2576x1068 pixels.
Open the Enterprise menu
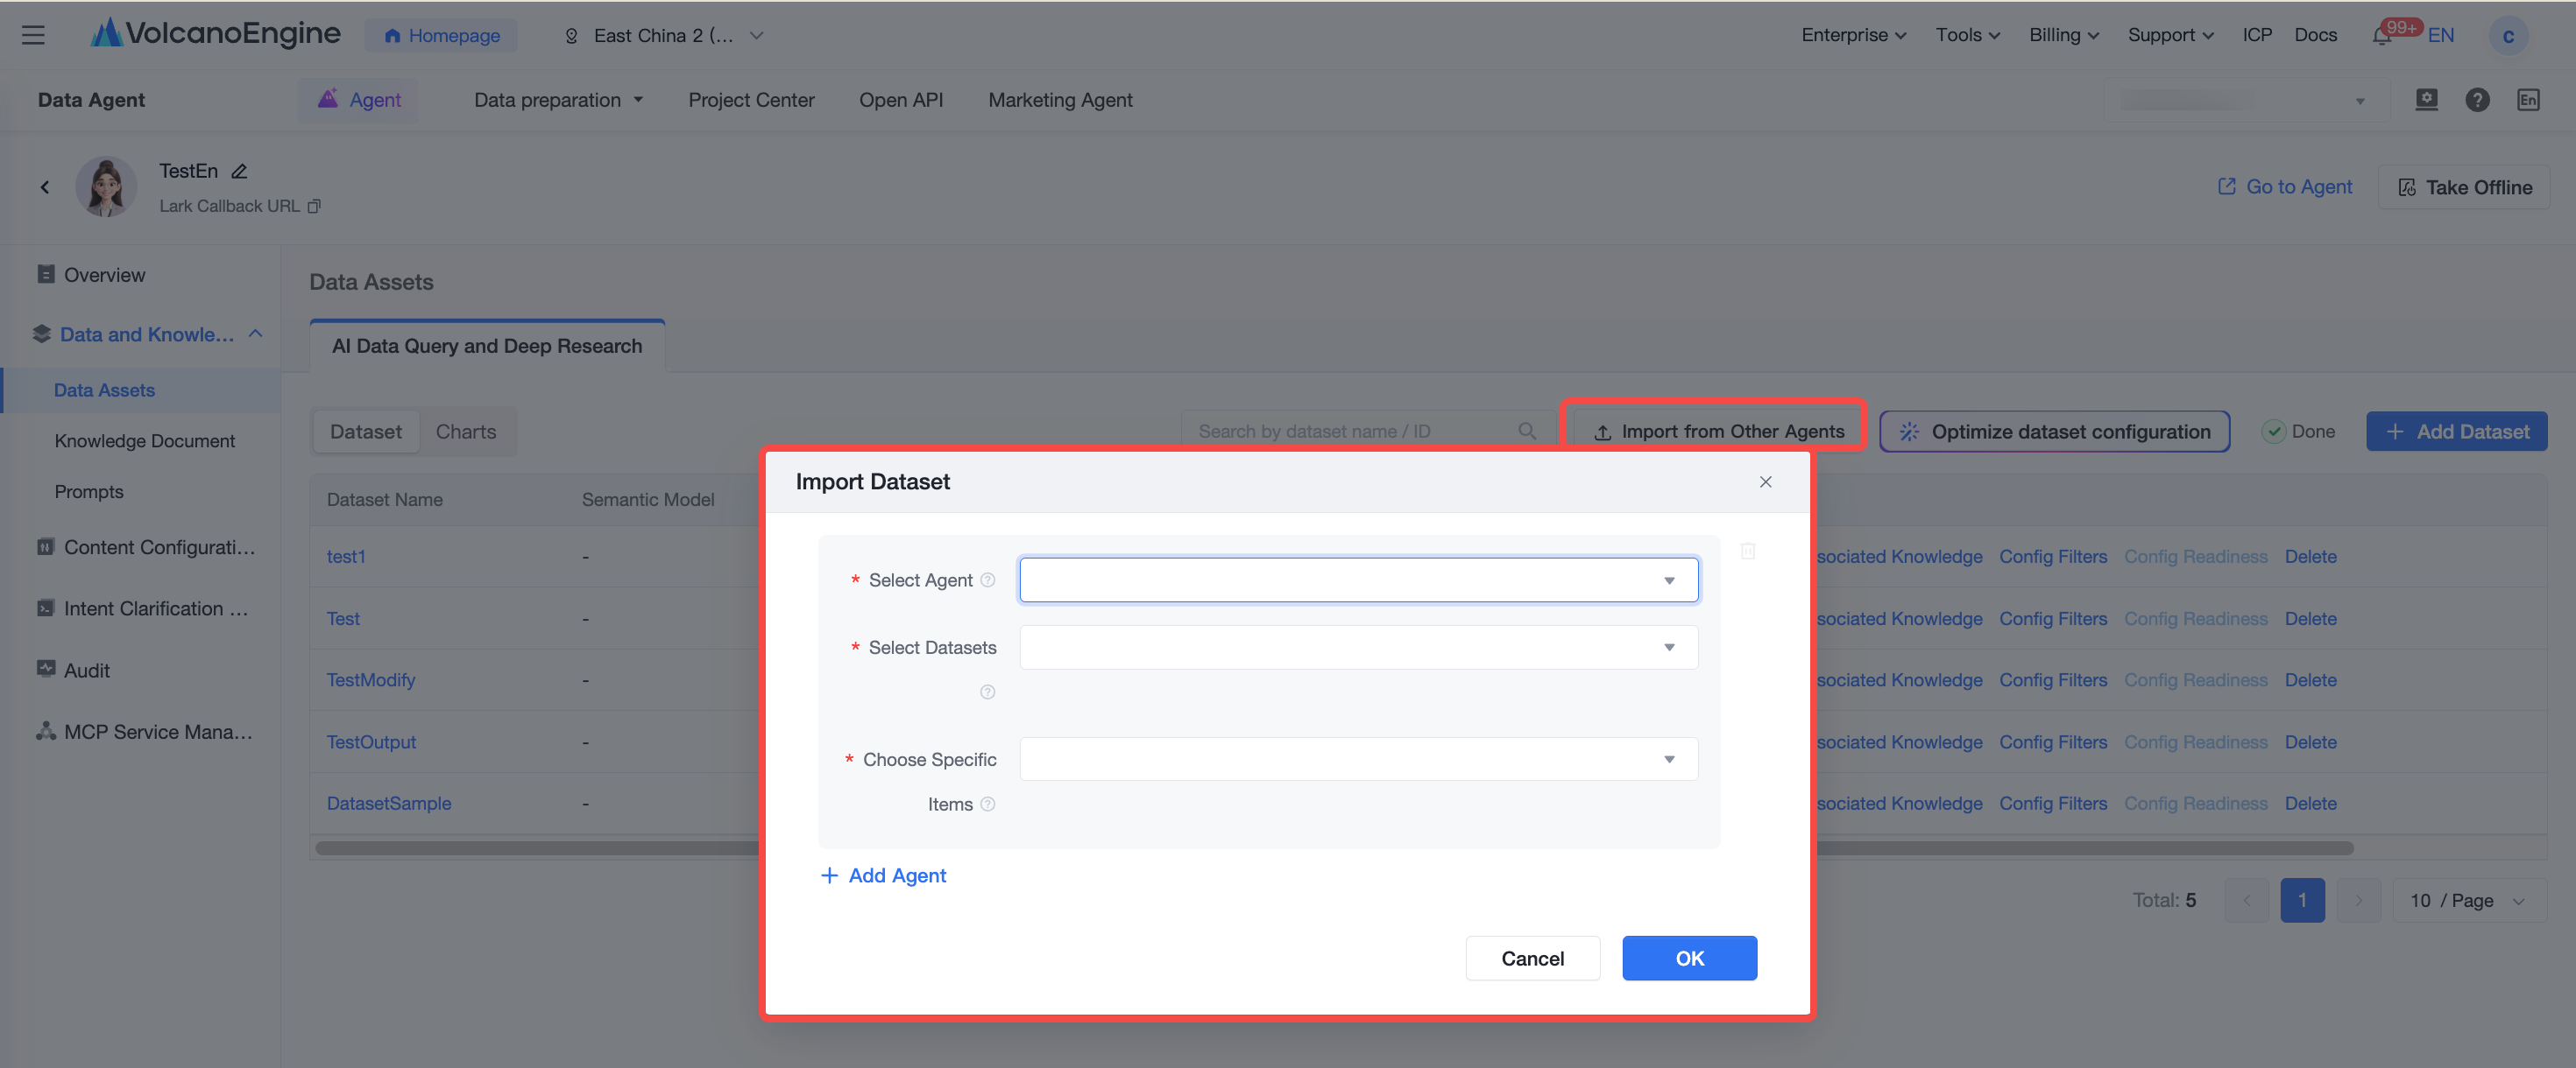[x=1853, y=35]
